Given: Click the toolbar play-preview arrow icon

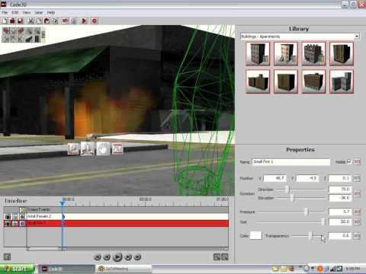Looking at the screenshot, I should (84, 21).
